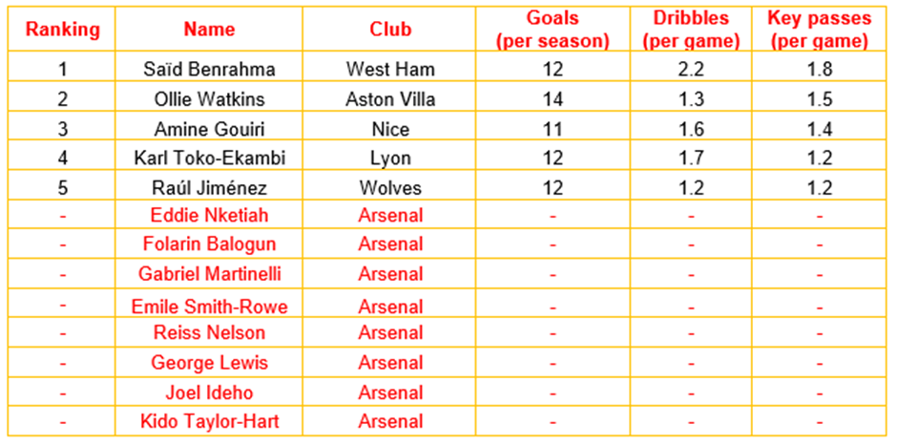Select Eddie Nketiah in the table

pos(209,216)
